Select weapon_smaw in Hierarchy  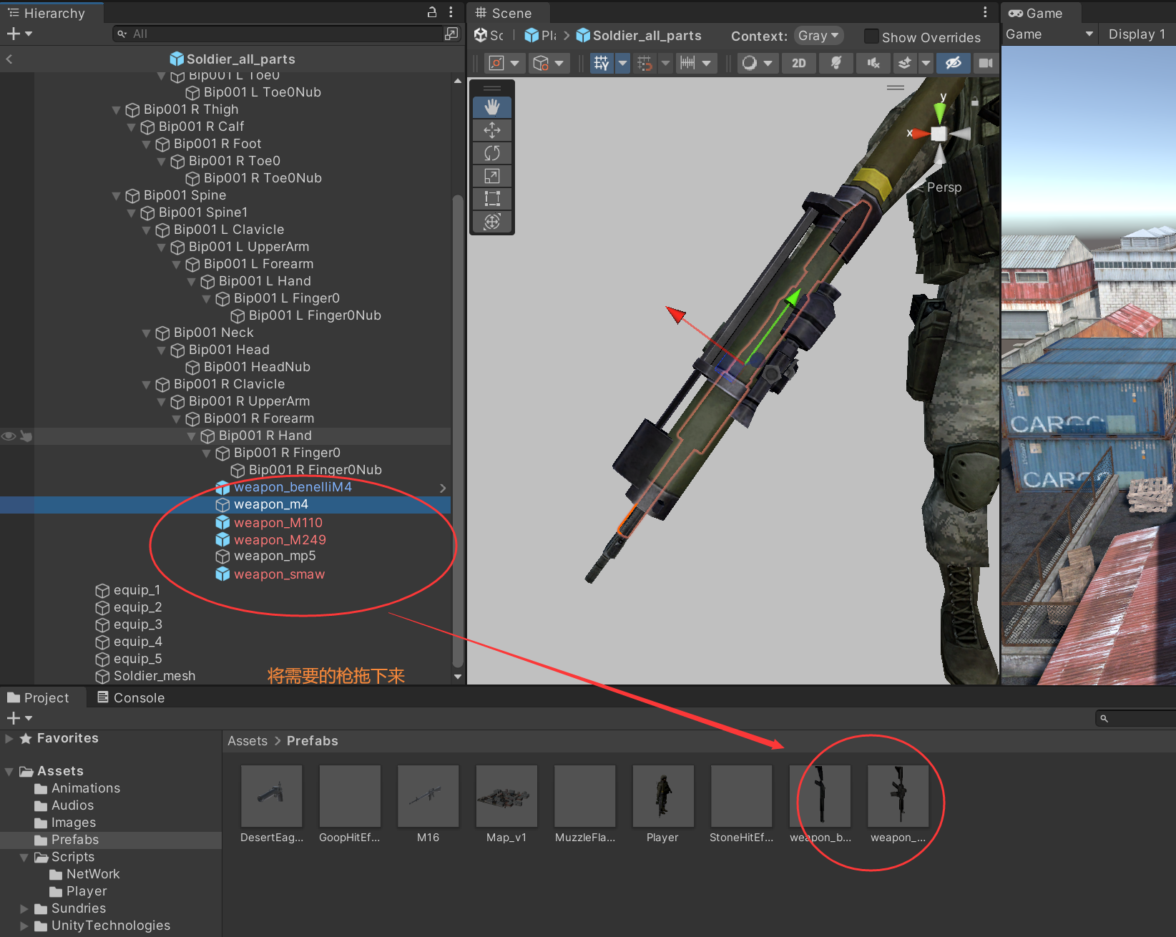(279, 574)
